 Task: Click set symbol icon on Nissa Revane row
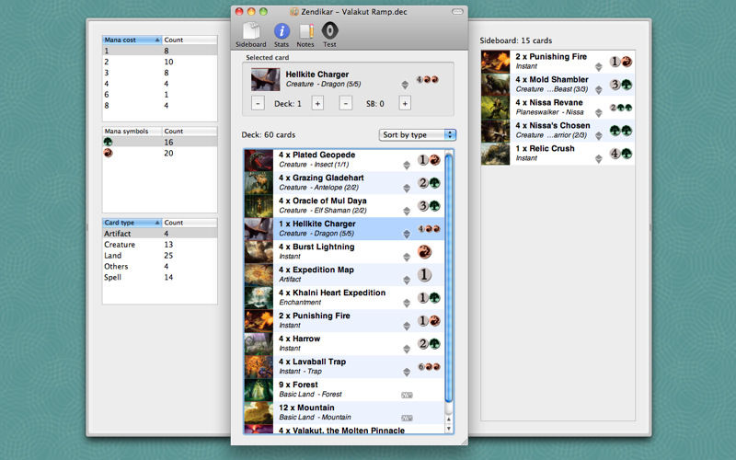(x=599, y=112)
